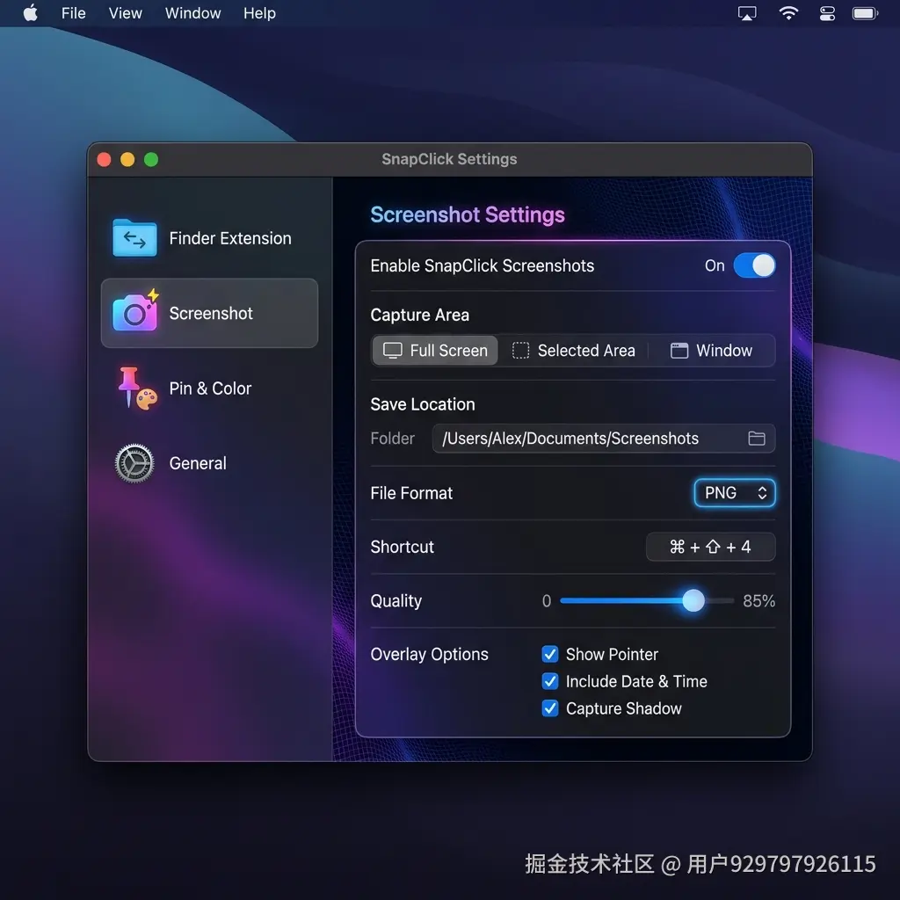This screenshot has height=900, width=900.
Task: Click the Screenshot camera icon in sidebar
Action: click(x=135, y=311)
